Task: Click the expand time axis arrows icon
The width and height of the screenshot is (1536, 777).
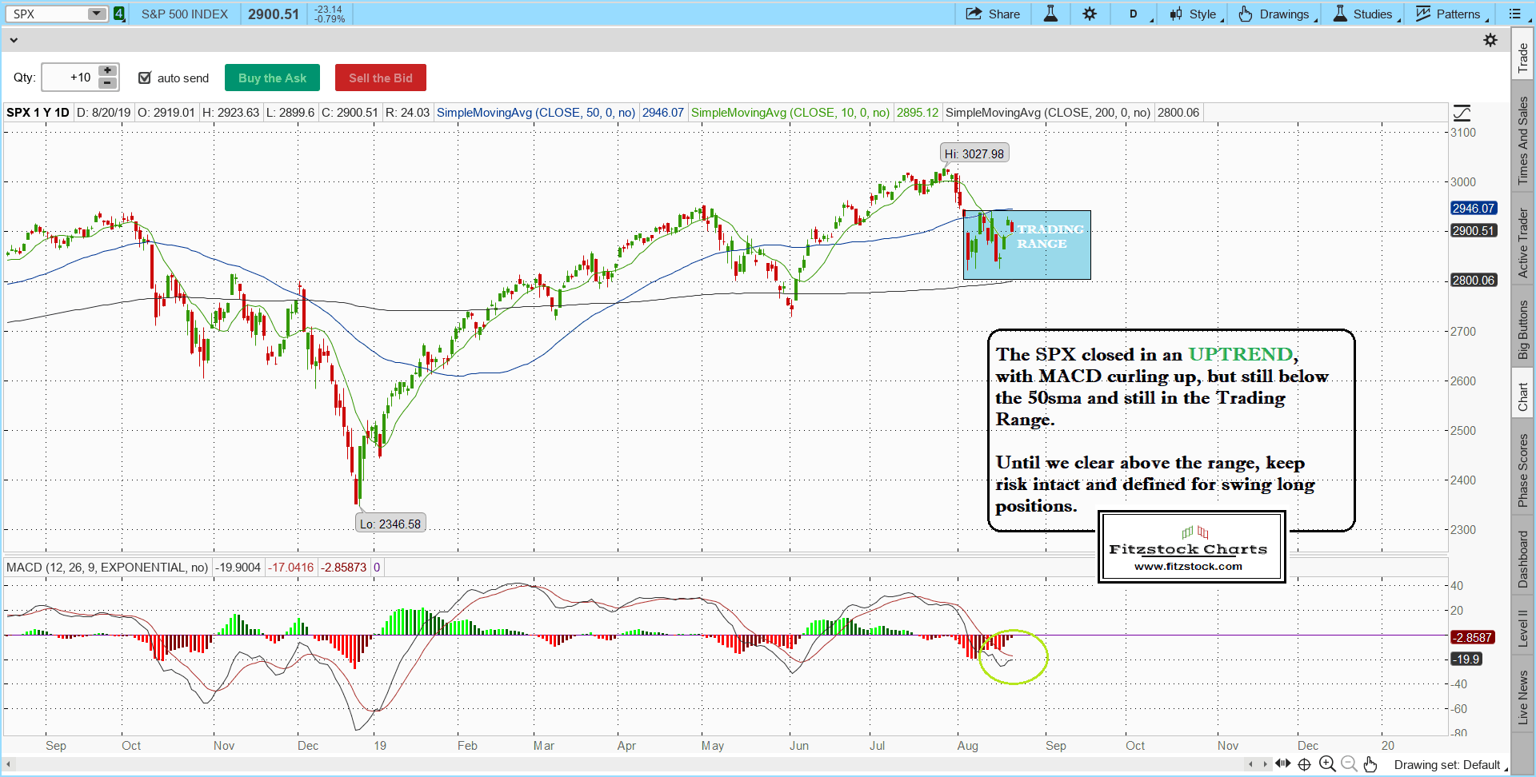Action: (1282, 763)
